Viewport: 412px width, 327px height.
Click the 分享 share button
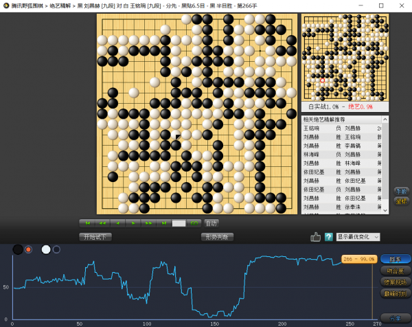tap(396, 318)
